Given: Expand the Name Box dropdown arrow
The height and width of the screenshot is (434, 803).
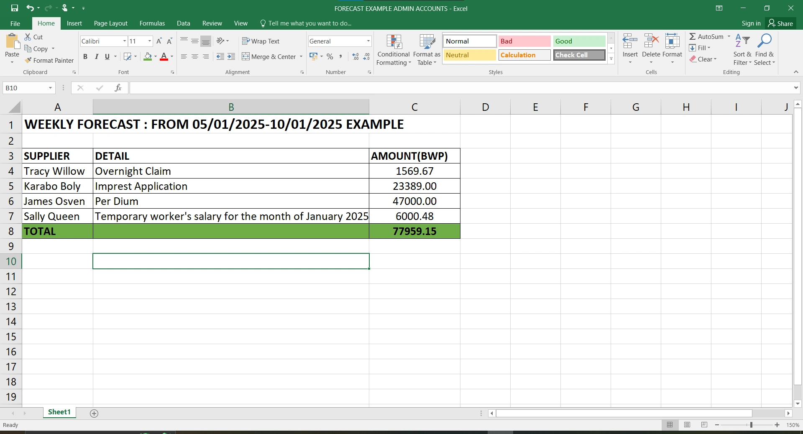Looking at the screenshot, I should pos(50,88).
